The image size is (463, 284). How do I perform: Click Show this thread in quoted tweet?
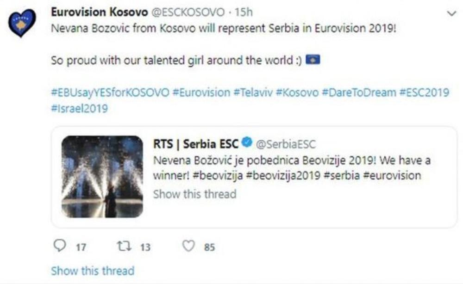coord(194,194)
